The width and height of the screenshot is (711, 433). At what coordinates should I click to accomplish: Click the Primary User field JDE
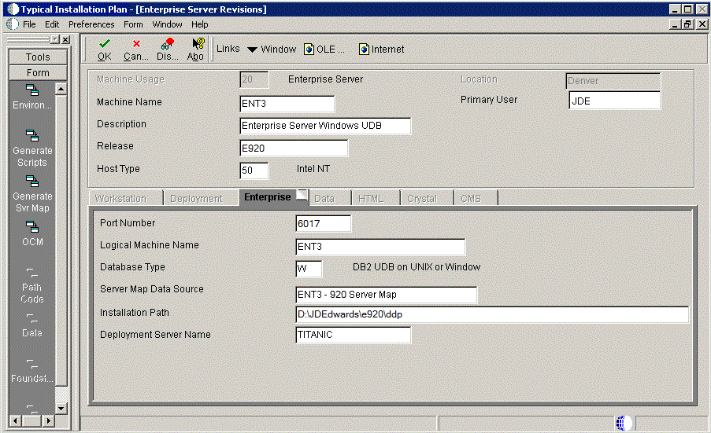click(614, 101)
